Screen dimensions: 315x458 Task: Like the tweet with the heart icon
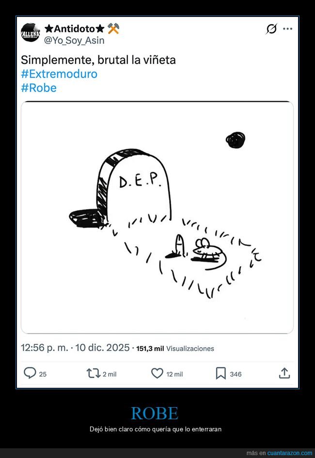point(157,373)
